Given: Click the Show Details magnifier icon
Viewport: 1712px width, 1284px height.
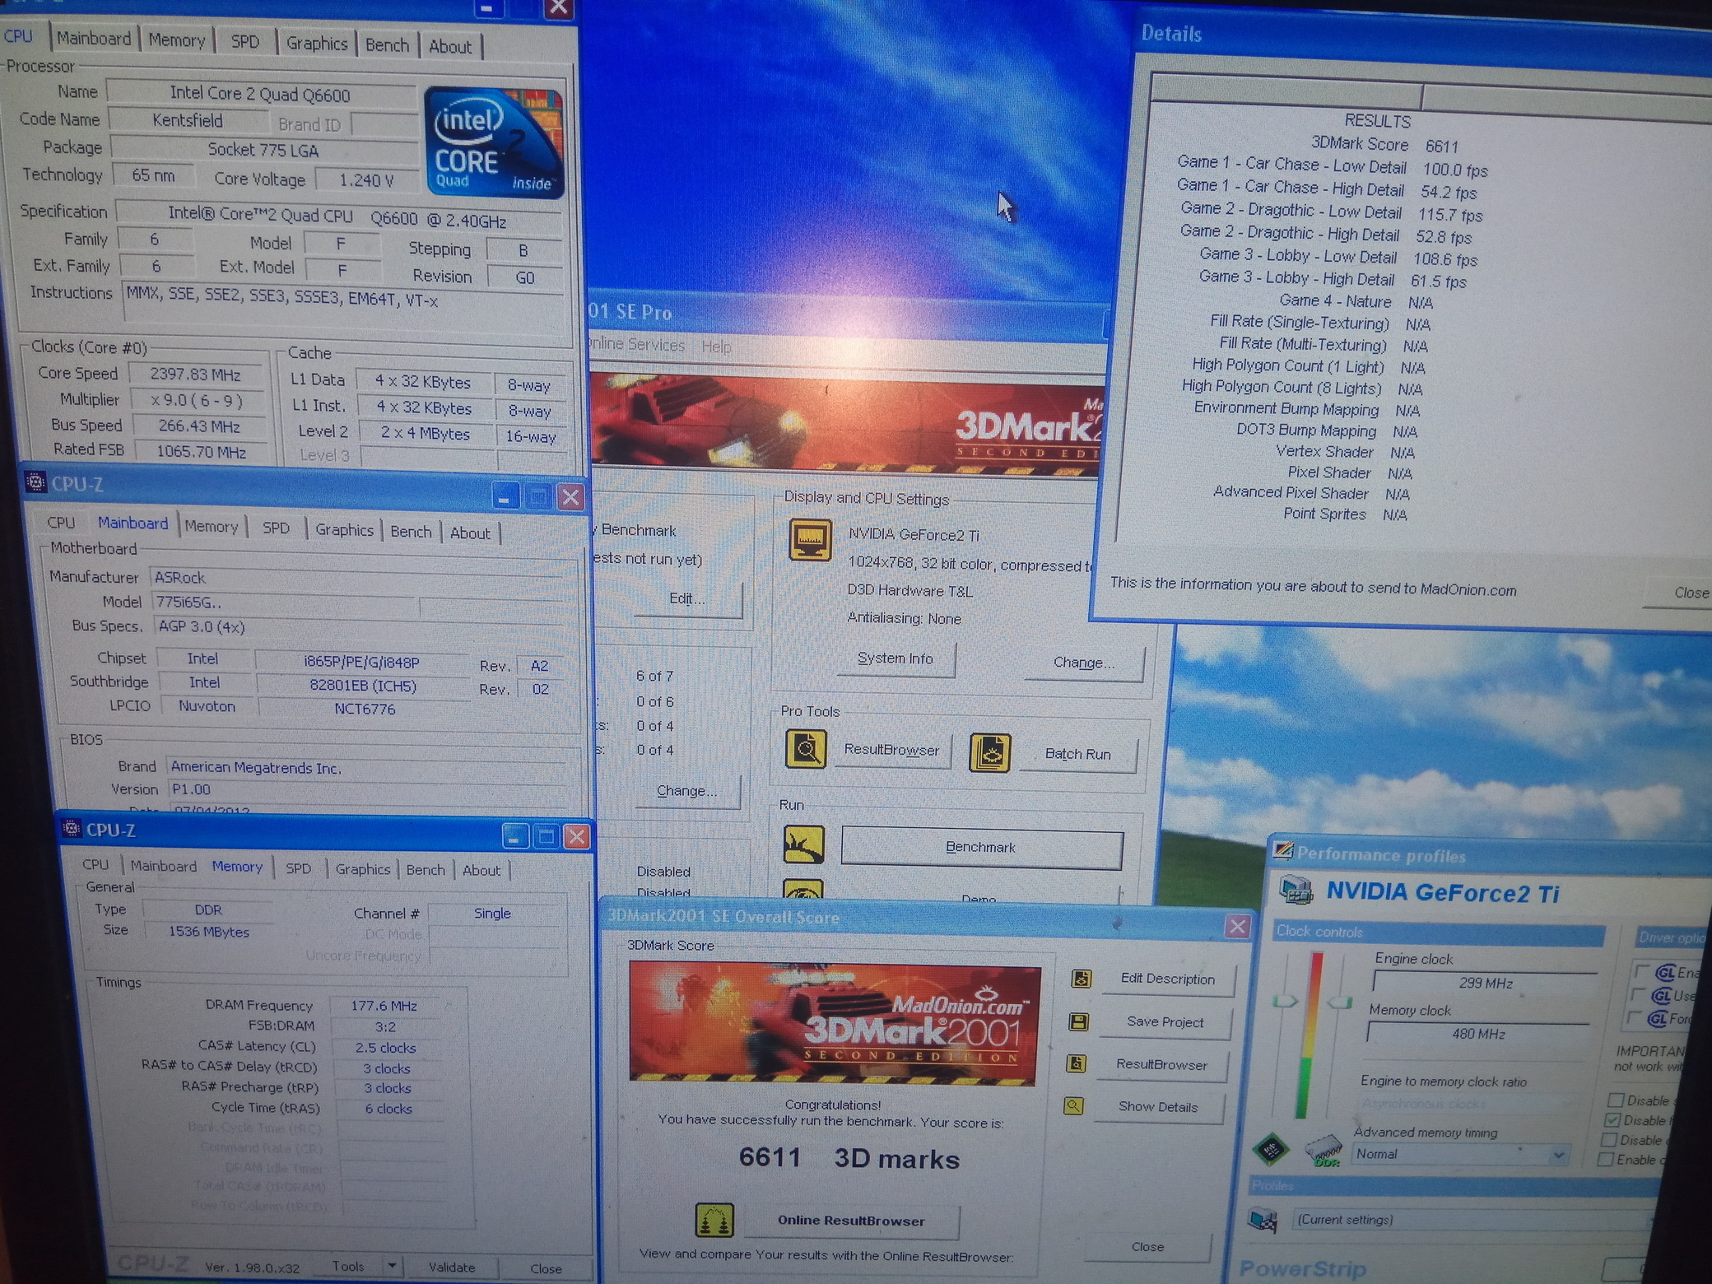Looking at the screenshot, I should click(x=1073, y=1105).
